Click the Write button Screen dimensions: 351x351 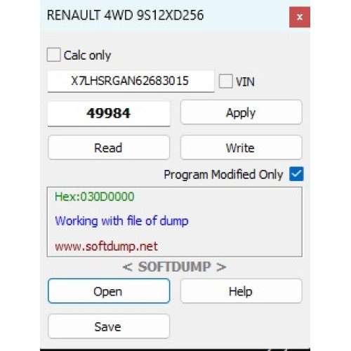click(x=241, y=147)
